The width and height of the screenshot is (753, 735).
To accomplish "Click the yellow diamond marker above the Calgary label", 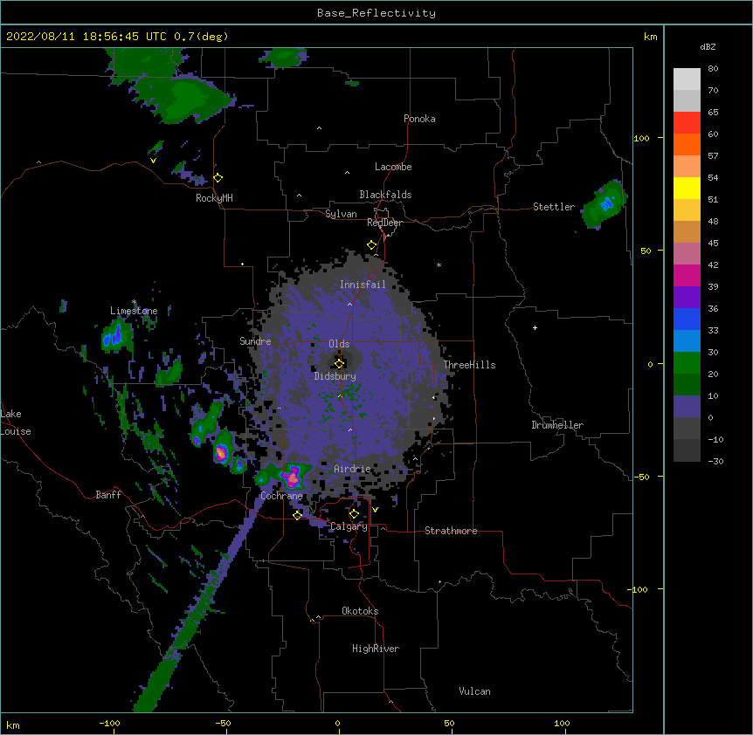I will tap(354, 514).
